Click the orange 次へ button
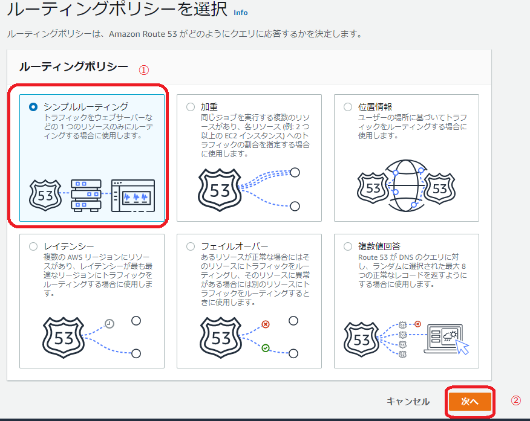Screen dimensions: 530x421 [470, 402]
